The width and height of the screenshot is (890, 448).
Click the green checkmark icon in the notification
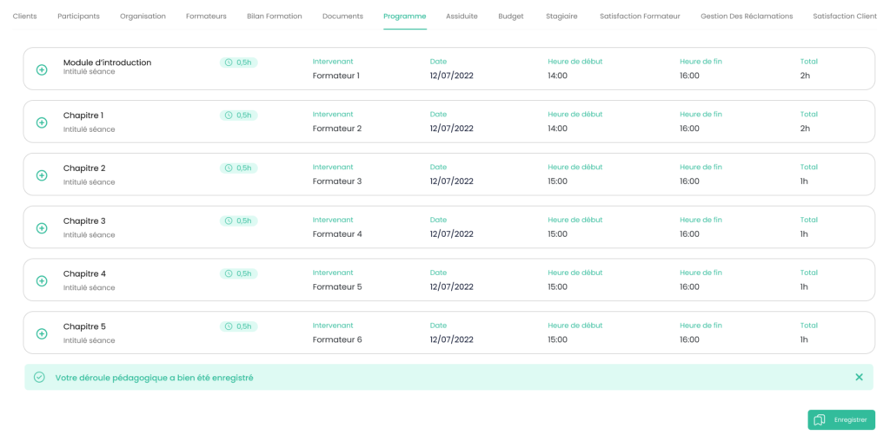pos(39,377)
